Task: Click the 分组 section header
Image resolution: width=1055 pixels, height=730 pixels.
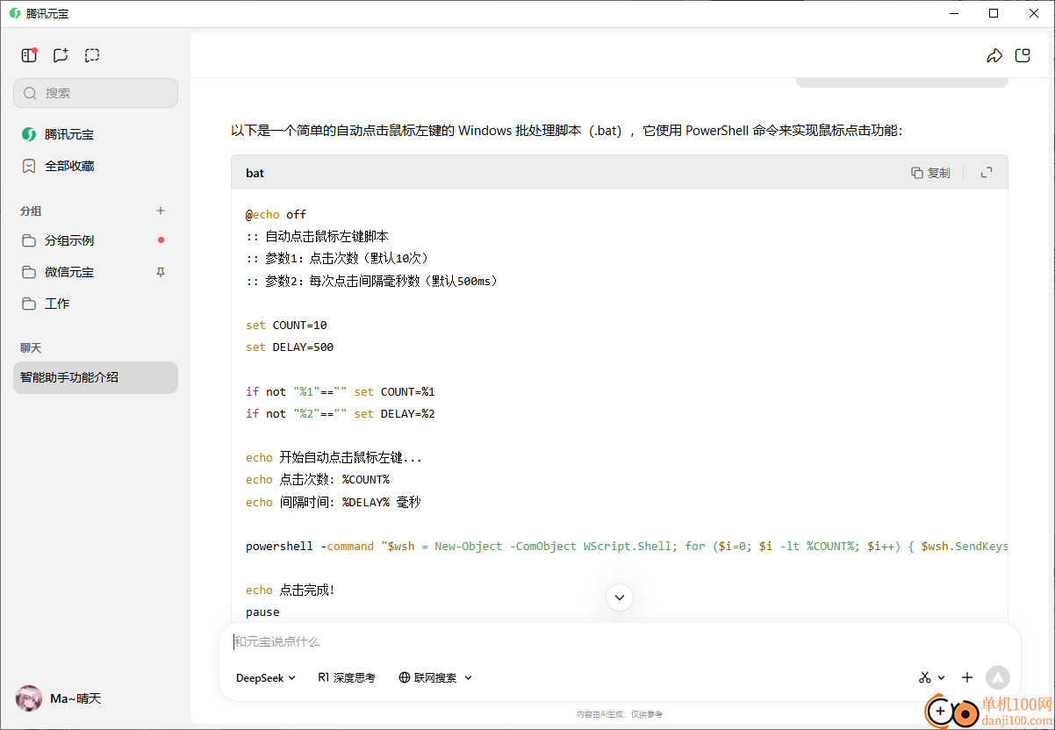Action: click(x=31, y=211)
